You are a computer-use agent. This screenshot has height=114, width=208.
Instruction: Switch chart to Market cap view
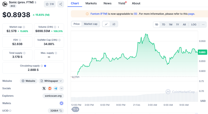point(91,24)
